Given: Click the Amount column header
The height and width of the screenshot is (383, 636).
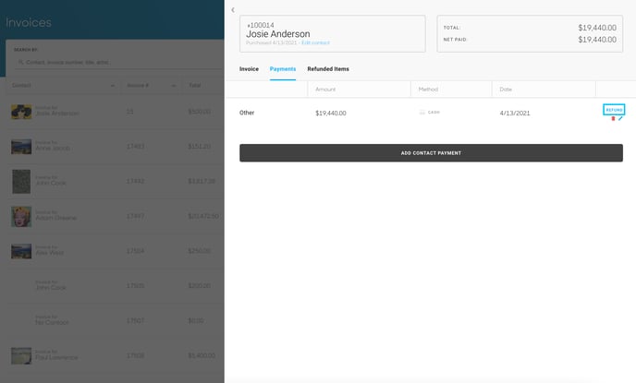Looking at the screenshot, I should click(325, 90).
